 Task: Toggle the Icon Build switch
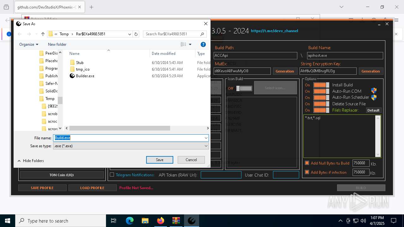244,88
